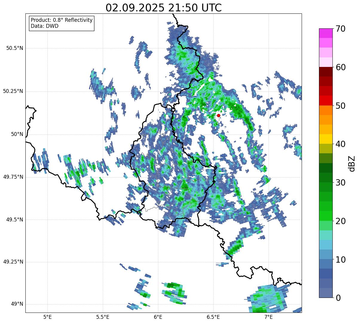This screenshot has height=323, width=359.
Task: Click the '6.5°E' longitude label
Action: tap(213, 317)
